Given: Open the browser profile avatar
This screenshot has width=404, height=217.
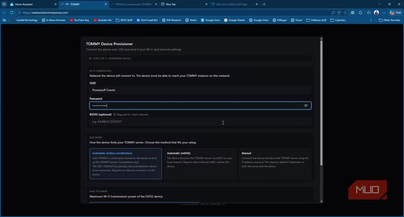Looking at the screenshot, I should [x=377, y=13].
